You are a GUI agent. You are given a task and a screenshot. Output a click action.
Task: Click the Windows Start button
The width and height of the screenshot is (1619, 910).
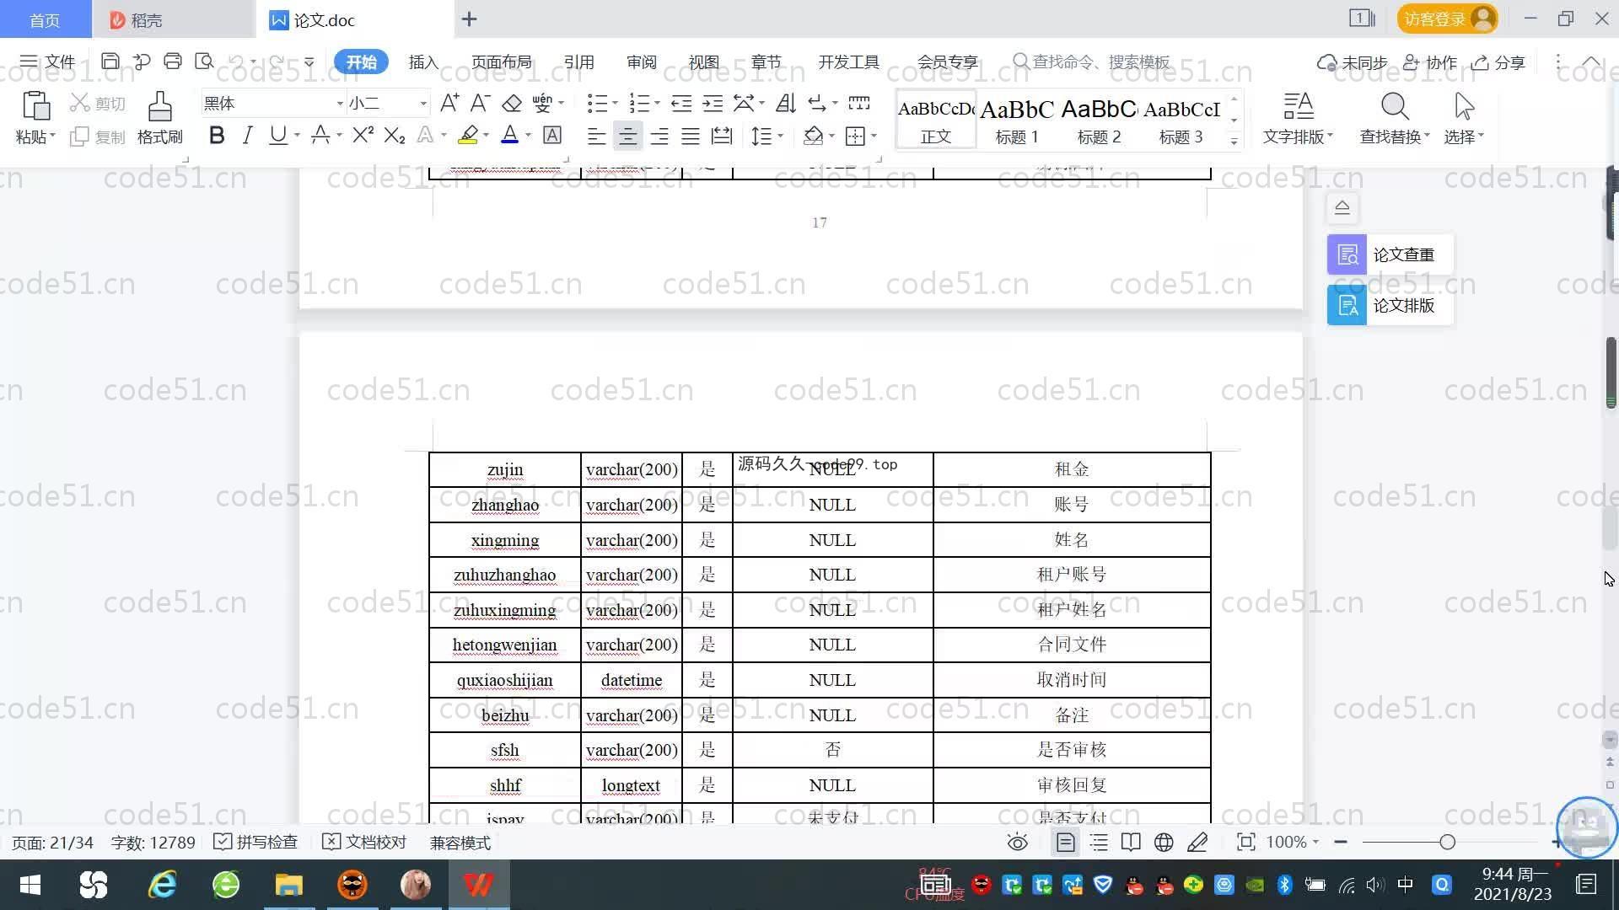coord(30,885)
